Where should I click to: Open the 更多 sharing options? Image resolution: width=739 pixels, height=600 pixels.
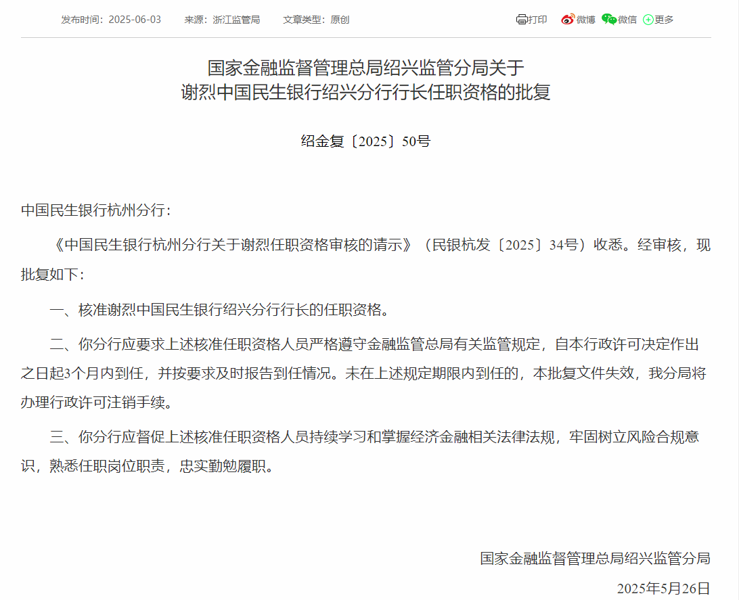[x=664, y=20]
